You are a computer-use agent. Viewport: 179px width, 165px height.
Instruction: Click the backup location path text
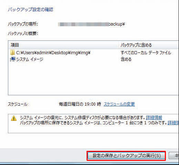(x=91, y=24)
